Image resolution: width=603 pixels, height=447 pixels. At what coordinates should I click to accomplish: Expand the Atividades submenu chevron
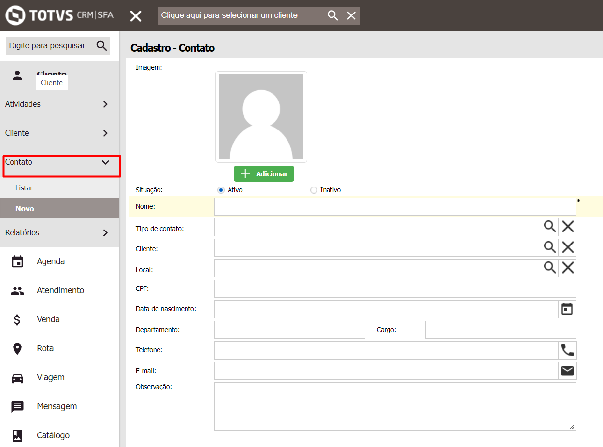[x=105, y=104]
